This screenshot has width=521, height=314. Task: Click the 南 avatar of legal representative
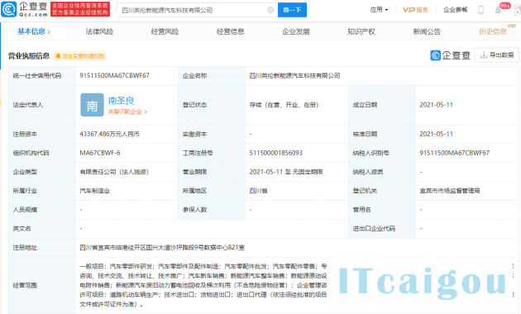(92, 105)
